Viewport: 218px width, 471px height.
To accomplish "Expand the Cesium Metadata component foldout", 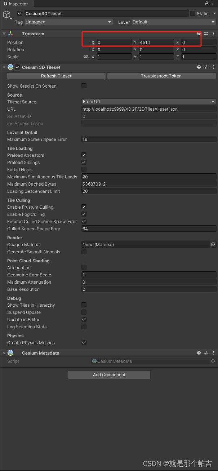I will (x=4, y=353).
